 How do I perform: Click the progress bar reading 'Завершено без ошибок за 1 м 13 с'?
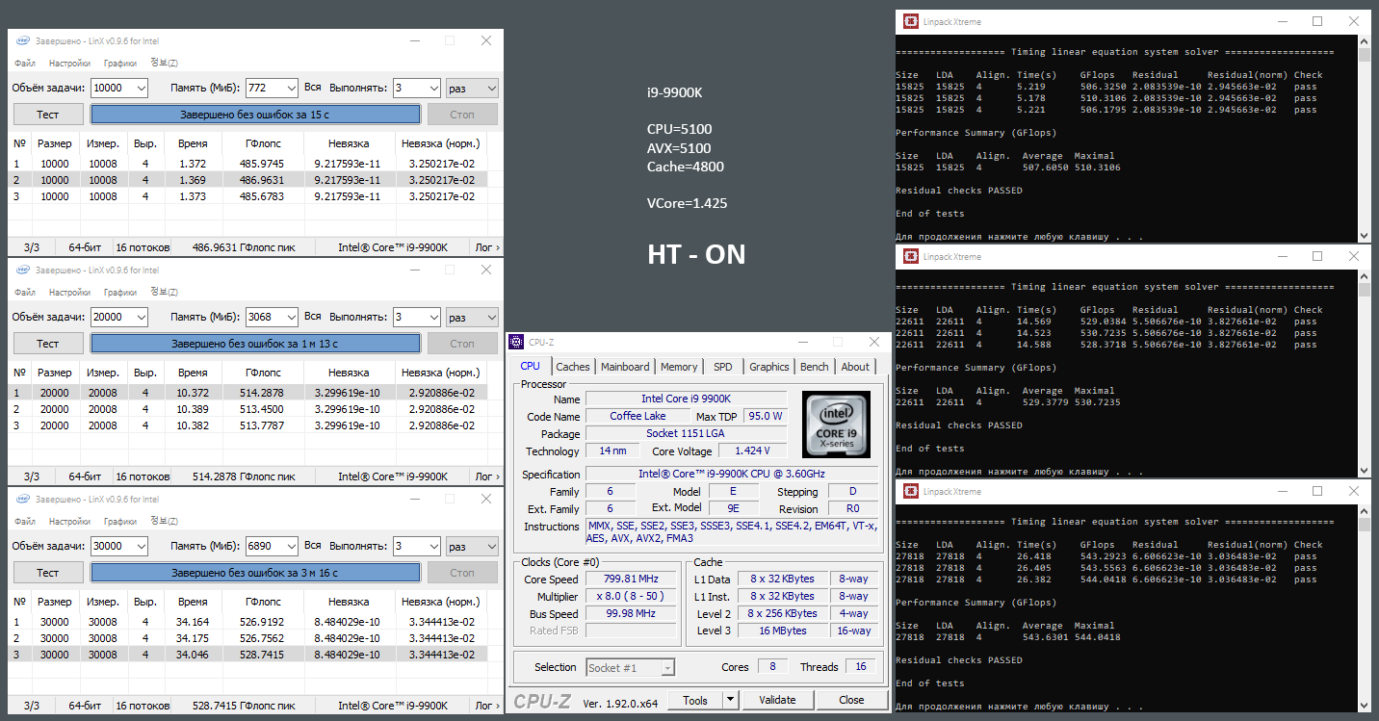[255, 344]
